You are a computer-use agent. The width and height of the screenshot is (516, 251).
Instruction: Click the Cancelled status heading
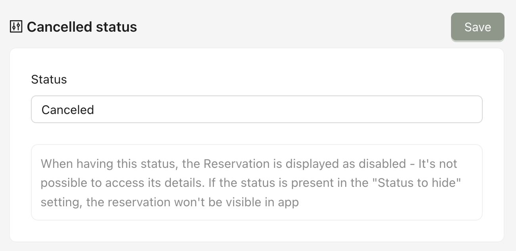click(x=82, y=27)
